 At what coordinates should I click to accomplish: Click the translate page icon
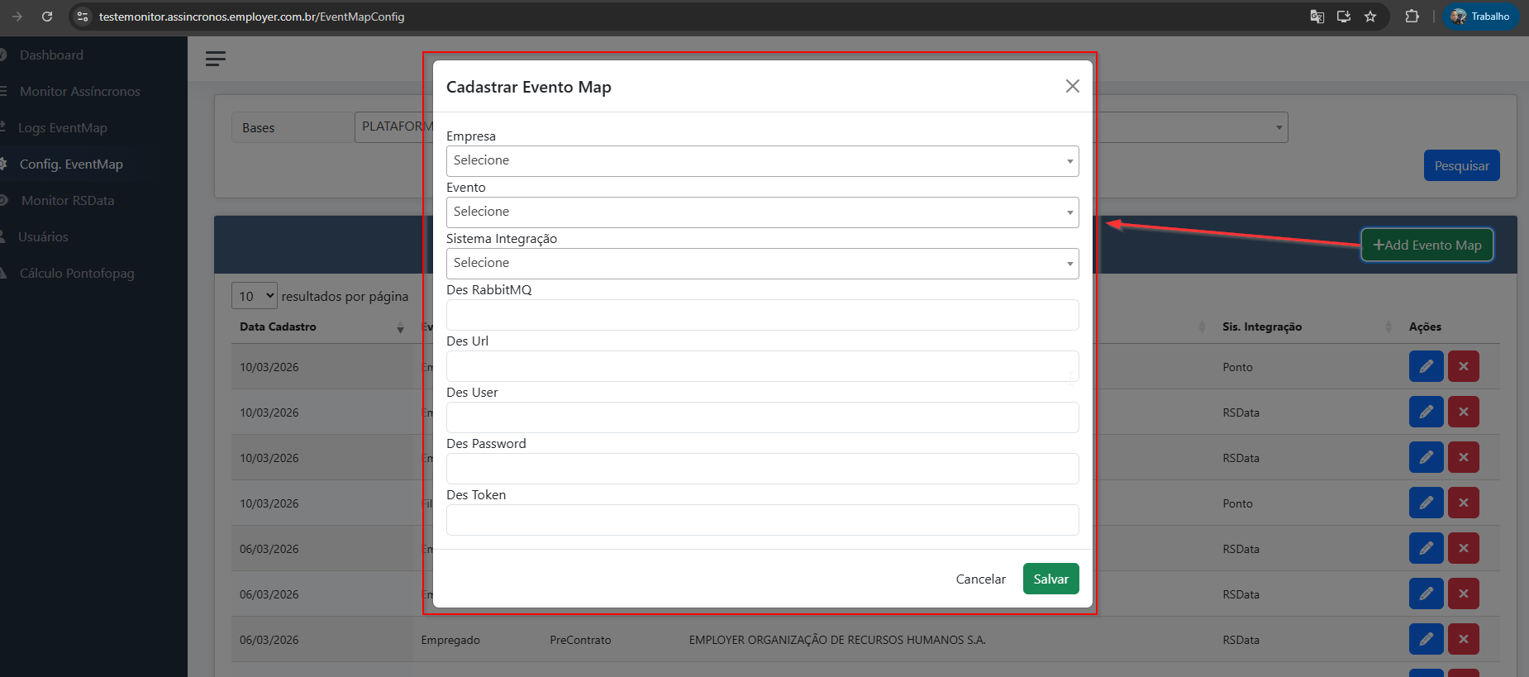(x=1317, y=17)
